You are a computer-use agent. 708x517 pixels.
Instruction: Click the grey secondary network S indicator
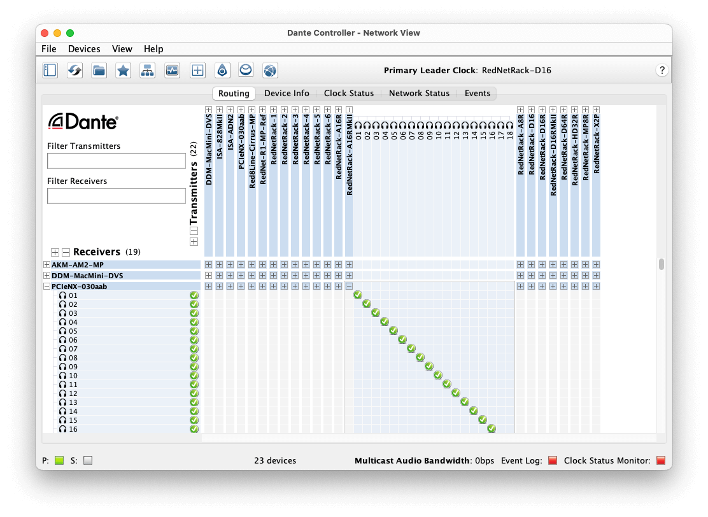pyautogui.click(x=88, y=460)
